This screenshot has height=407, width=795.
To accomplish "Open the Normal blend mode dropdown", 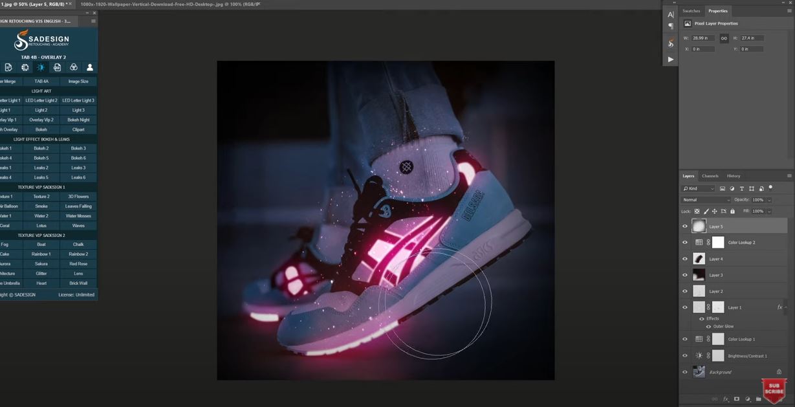I will coord(706,200).
